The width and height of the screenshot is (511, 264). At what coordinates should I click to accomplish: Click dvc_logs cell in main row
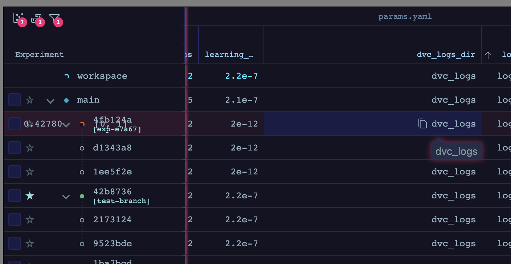coord(454,100)
